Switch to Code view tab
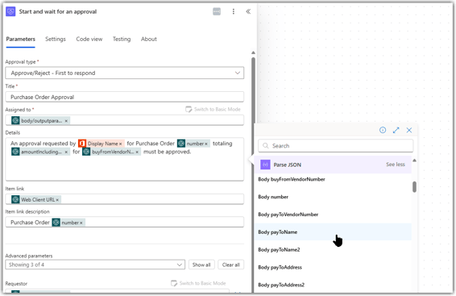The height and width of the screenshot is (296, 456). [x=89, y=39]
